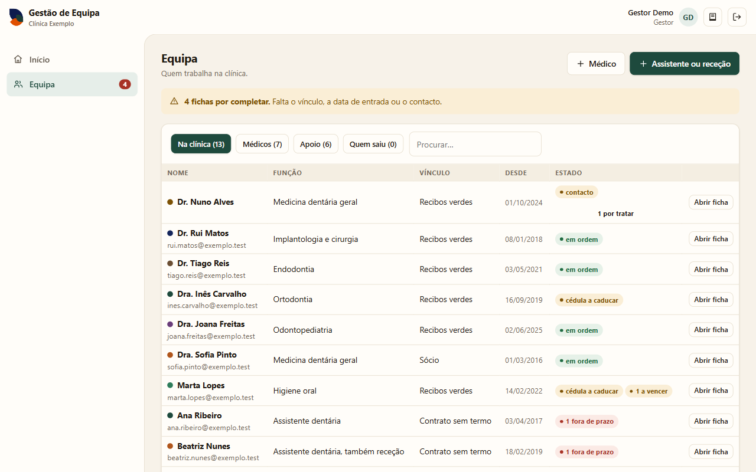Show the Quem saiu (0) filter
Viewport: 756px width, 472px height.
[x=373, y=144]
